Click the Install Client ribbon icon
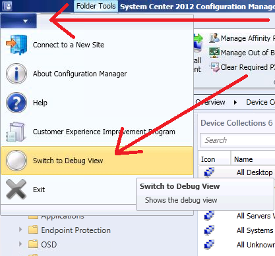Image resolution: width=275 pixels, height=256 pixels. [198, 43]
